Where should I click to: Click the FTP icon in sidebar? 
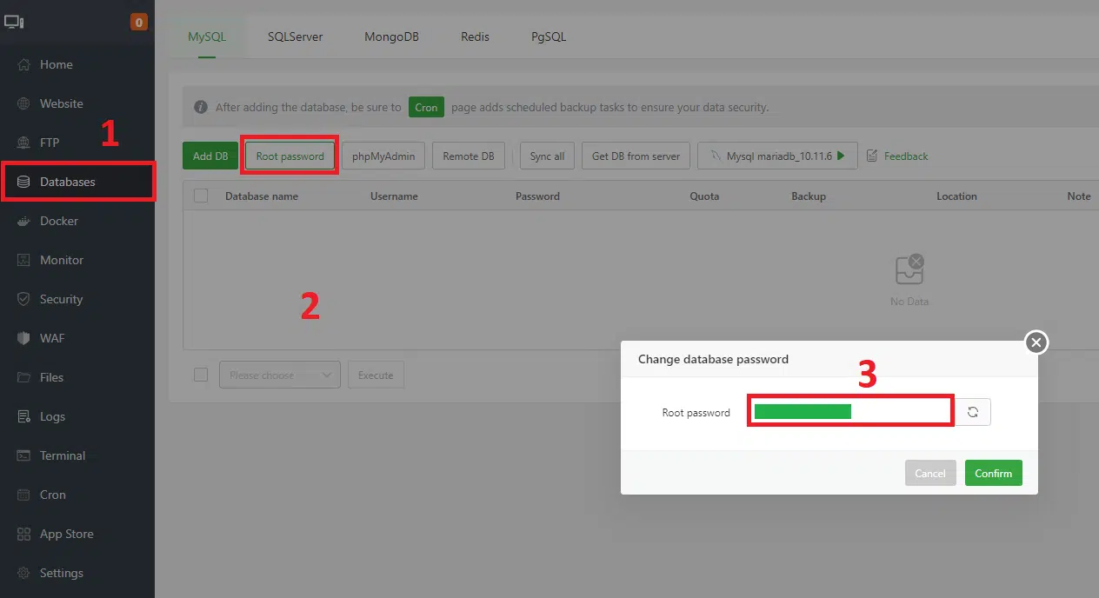point(23,143)
